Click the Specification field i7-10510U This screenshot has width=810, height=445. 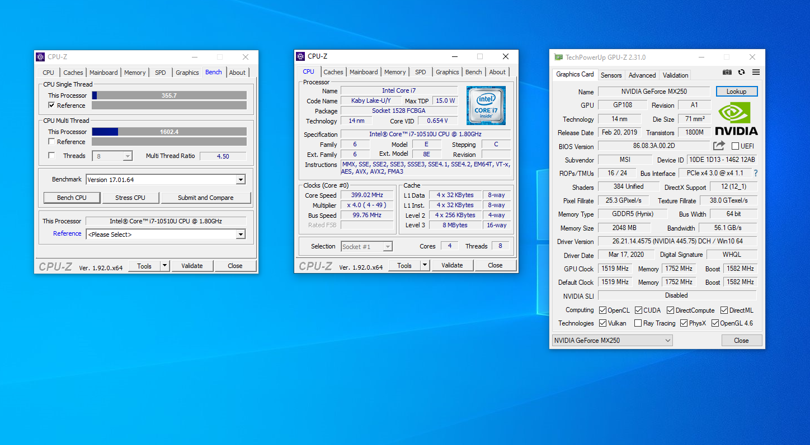[x=425, y=134]
